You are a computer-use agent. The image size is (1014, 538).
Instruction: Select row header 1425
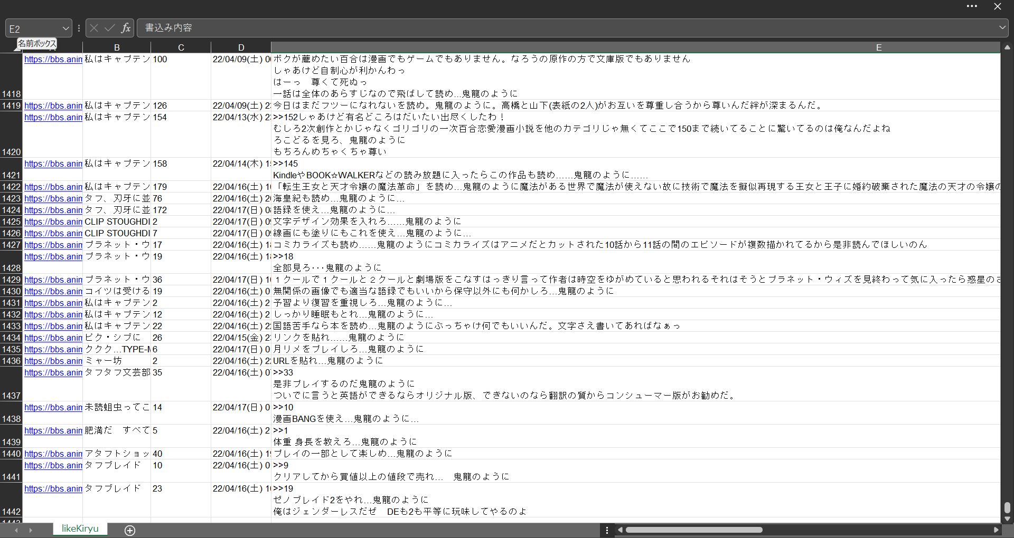pyautogui.click(x=11, y=222)
